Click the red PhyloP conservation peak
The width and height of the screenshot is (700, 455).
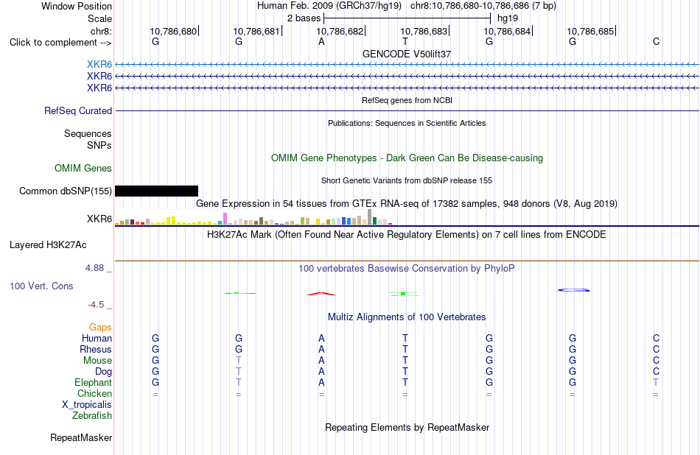tap(321, 294)
